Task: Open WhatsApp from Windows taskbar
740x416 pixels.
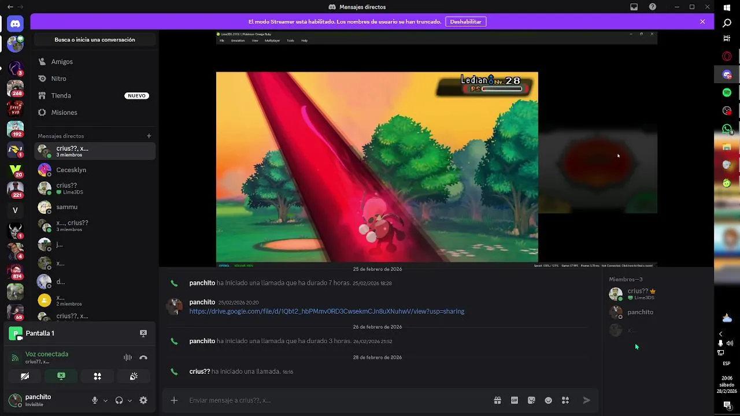Action: click(x=727, y=129)
